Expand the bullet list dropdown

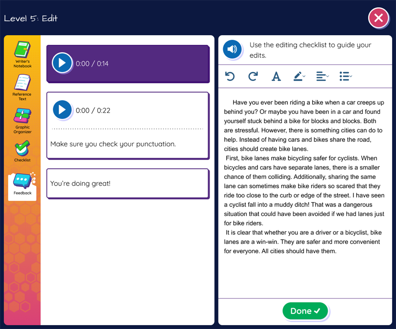pyautogui.click(x=345, y=76)
